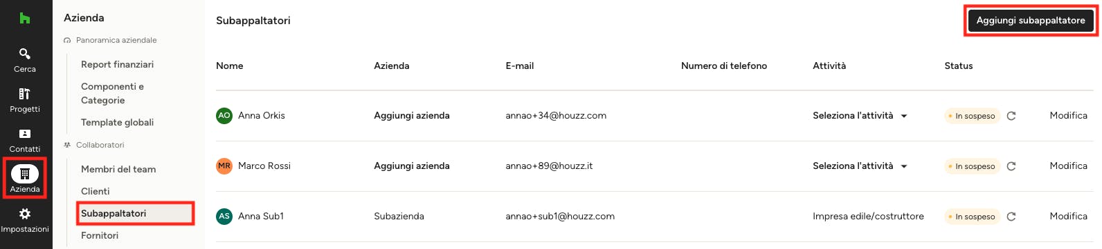Resend invite icon for Anna Orkis
This screenshot has height=249, width=1102.
pyautogui.click(x=1011, y=116)
